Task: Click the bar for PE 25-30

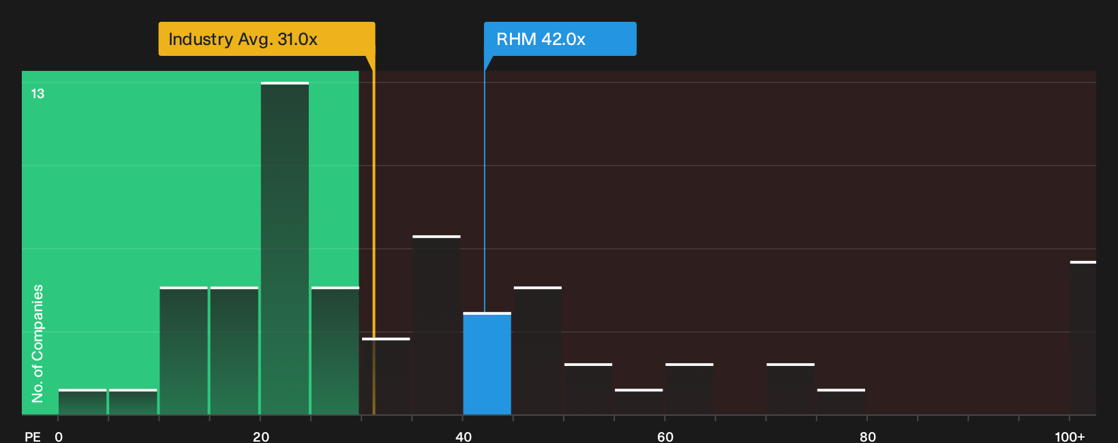Action: 335,351
